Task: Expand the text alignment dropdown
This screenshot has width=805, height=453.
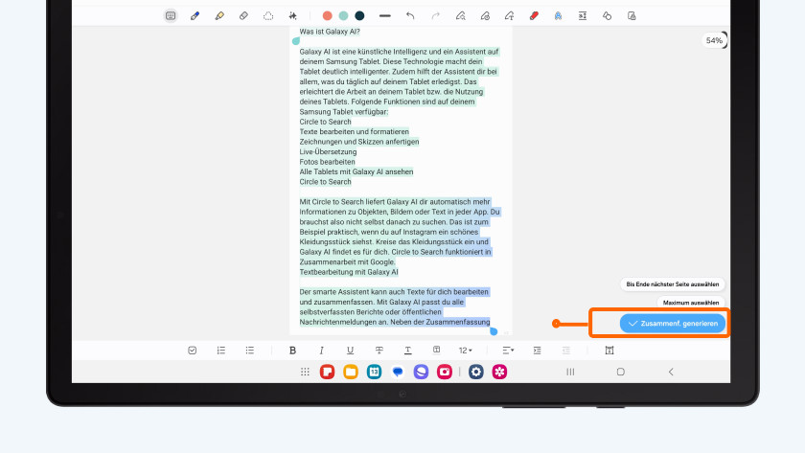Action: point(508,351)
